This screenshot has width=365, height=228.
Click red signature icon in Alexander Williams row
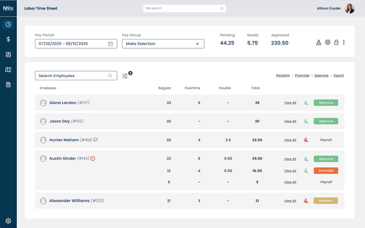(306, 201)
